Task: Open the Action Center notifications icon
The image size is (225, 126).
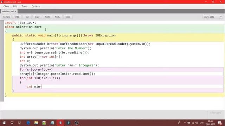Action: tap(220, 123)
